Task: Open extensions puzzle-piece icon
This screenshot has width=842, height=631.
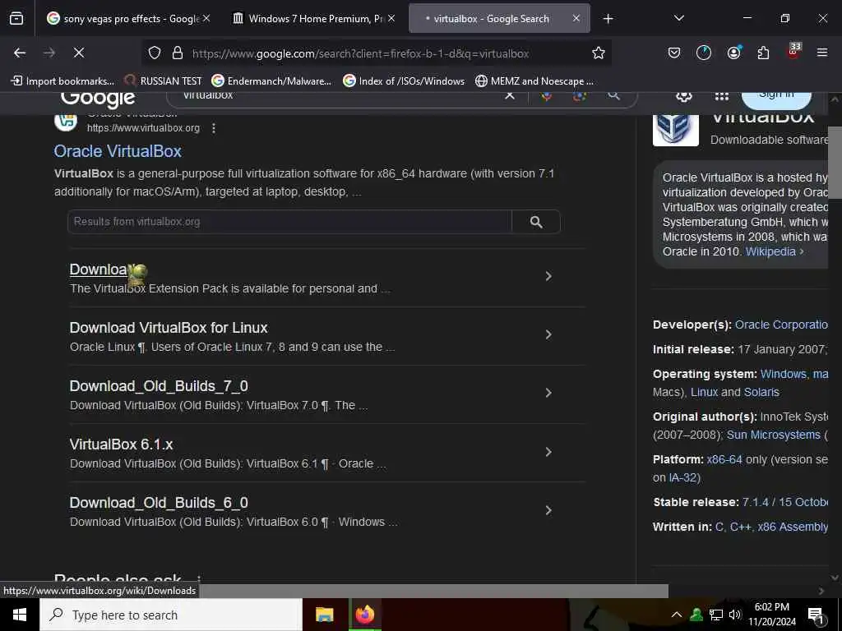Action: pyautogui.click(x=763, y=53)
